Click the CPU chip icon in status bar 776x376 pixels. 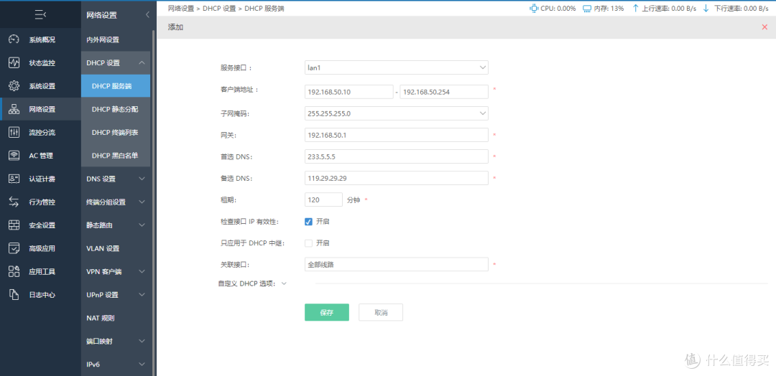point(533,9)
